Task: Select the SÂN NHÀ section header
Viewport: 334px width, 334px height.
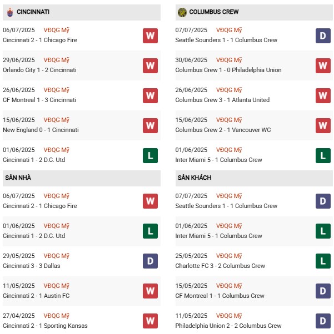Action: tap(18, 178)
